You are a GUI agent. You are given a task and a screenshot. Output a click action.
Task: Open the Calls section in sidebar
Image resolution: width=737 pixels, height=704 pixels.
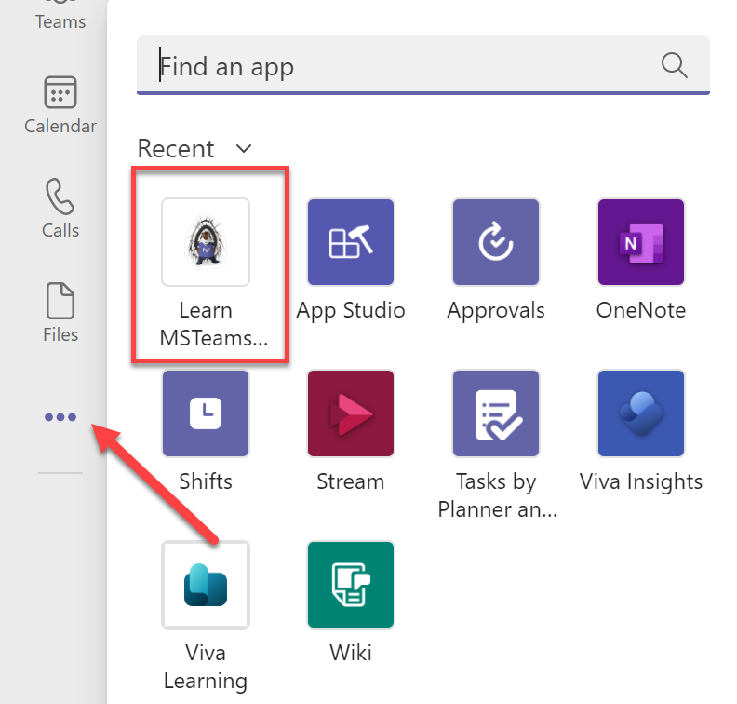coord(60,209)
